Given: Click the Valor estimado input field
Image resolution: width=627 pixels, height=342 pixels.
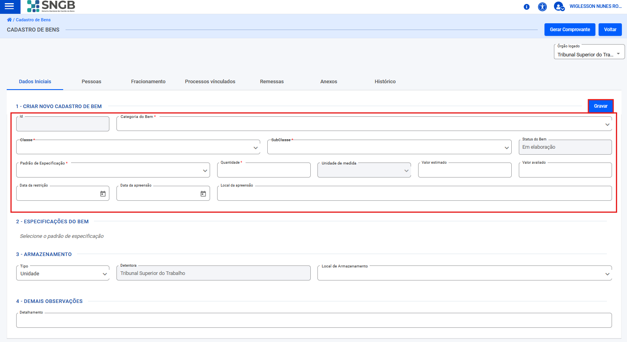Looking at the screenshot, I should coord(465,170).
